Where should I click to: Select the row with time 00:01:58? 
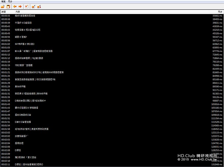click(112, 129)
